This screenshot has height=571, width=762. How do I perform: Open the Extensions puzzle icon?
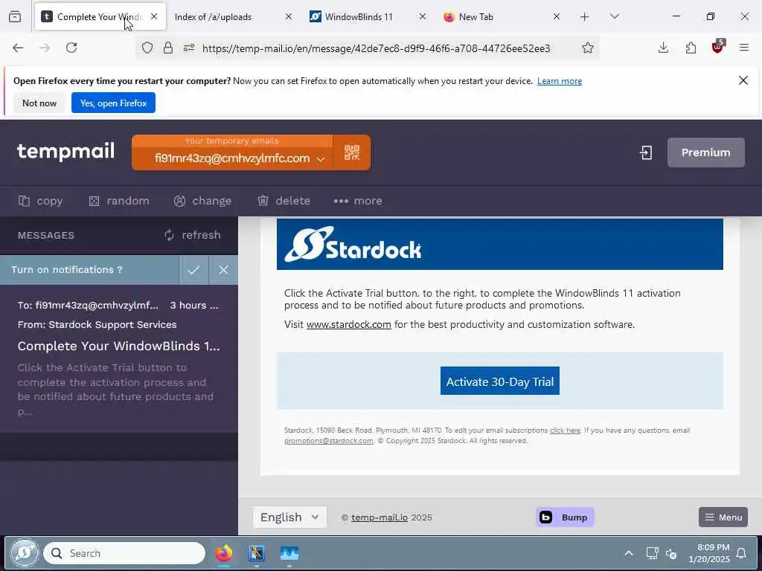point(691,48)
